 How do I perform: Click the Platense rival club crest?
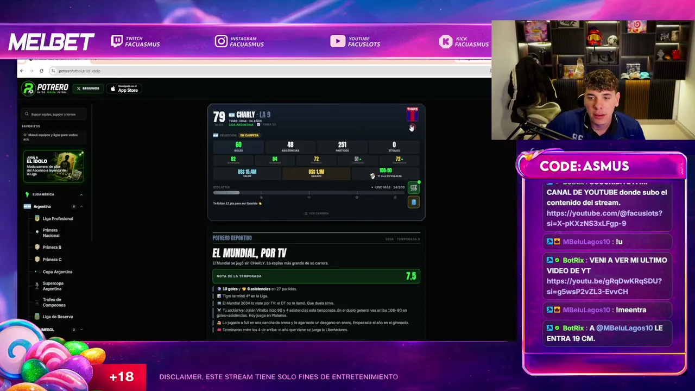coord(372,176)
